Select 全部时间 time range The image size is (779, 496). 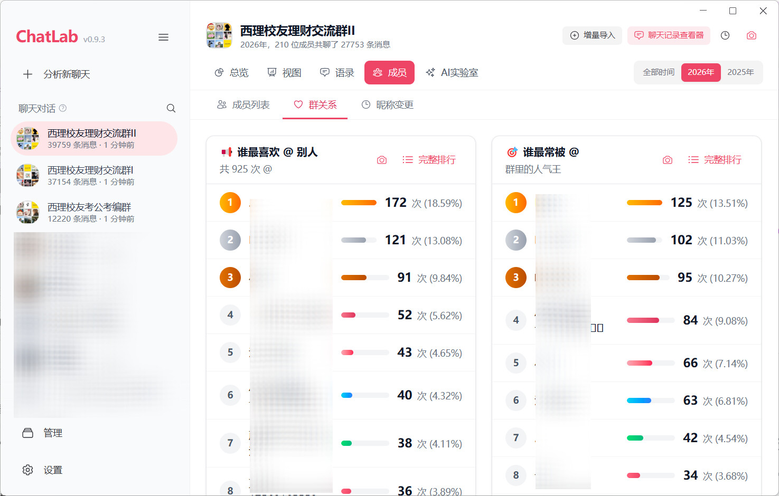(658, 72)
